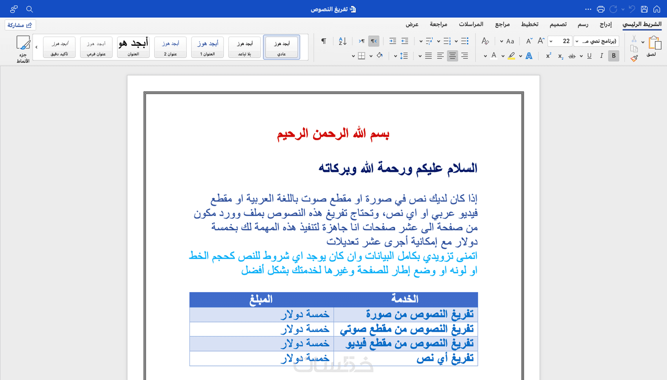
Task: Print the document using printer icon
Action: (601, 9)
